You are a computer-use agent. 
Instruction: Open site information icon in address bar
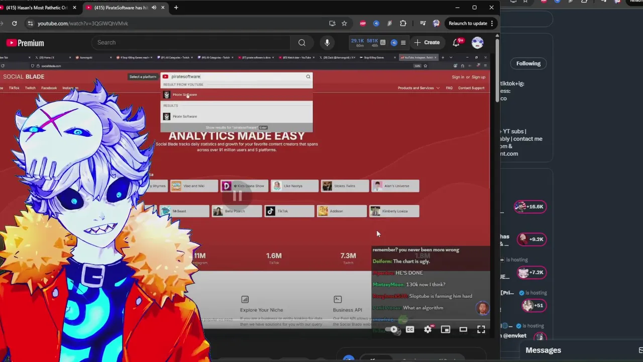click(x=30, y=23)
